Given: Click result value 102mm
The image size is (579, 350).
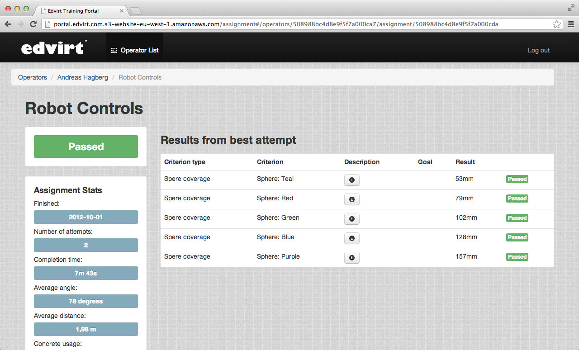Looking at the screenshot, I should click(466, 218).
